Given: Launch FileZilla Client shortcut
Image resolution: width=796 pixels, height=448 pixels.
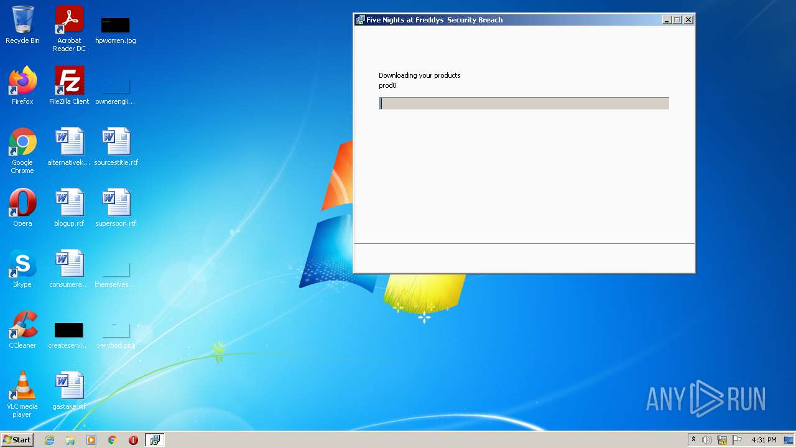Looking at the screenshot, I should [x=69, y=86].
